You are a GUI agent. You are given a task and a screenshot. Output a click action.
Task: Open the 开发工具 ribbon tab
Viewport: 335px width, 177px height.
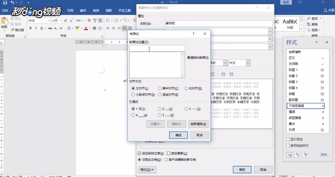click(x=124, y=11)
